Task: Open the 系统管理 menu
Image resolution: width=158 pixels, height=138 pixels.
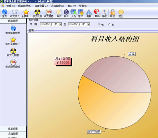Action: coord(57,6)
